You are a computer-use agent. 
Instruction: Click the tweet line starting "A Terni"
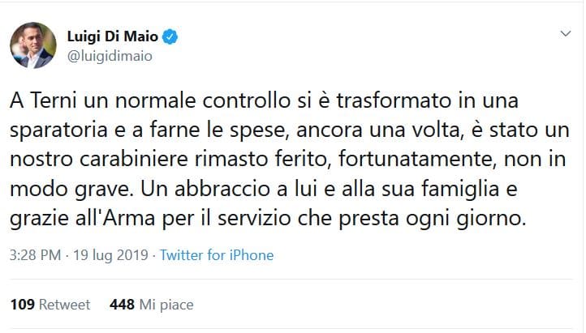pos(269,103)
